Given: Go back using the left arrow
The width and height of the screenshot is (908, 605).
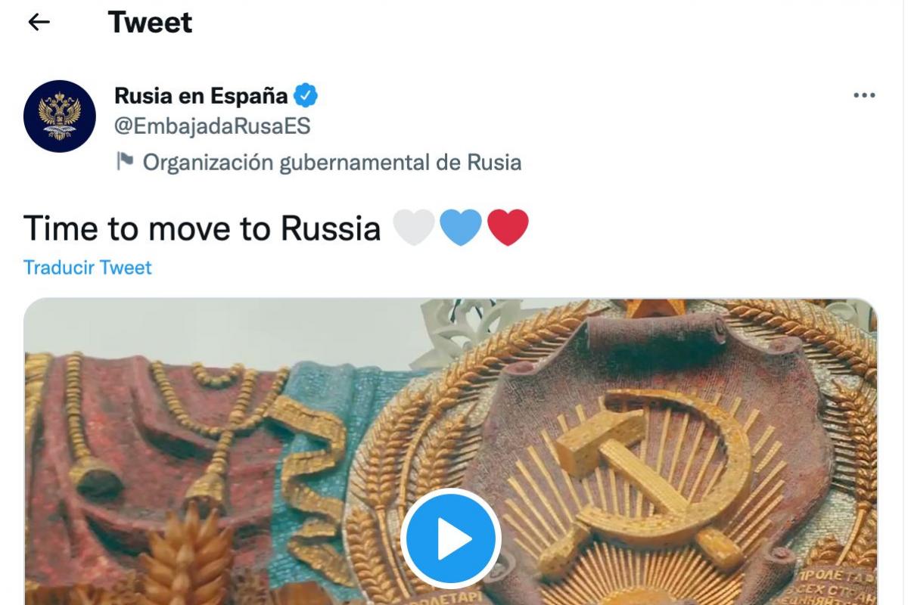Looking at the screenshot, I should pos(39,23).
